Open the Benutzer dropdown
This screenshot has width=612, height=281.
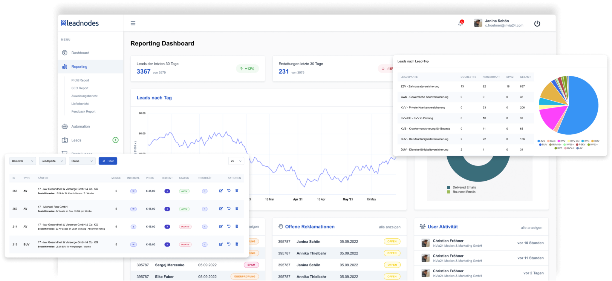(x=22, y=161)
